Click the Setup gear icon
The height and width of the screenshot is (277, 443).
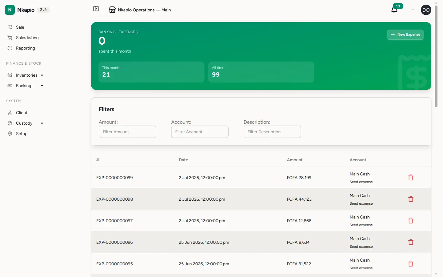(x=10, y=134)
